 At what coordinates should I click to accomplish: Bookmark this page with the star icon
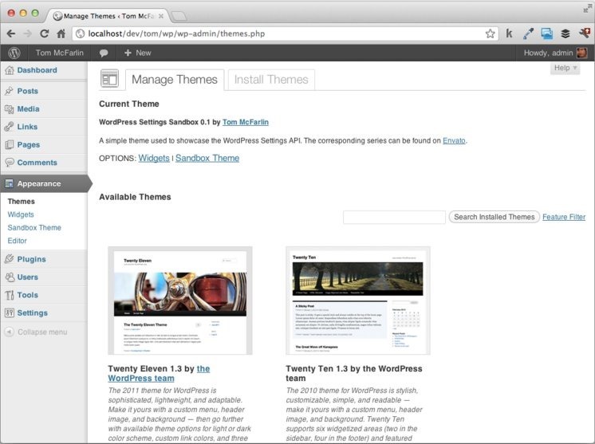click(x=491, y=33)
